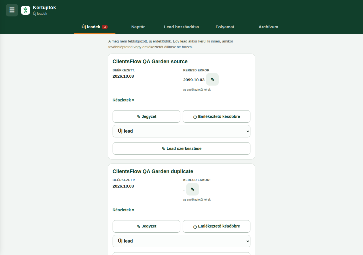Edit the 2099.10.03 callback date pencil
The image size is (363, 255).
point(212,79)
